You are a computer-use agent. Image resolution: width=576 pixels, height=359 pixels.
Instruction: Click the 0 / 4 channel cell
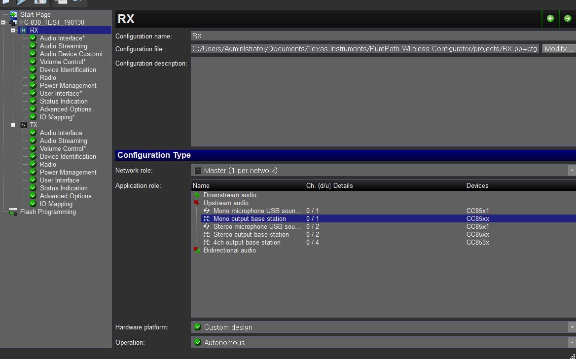[x=312, y=243]
